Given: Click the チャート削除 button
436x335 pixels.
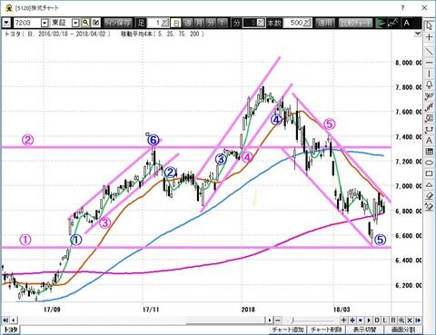Looking at the screenshot, I should click(x=326, y=330).
